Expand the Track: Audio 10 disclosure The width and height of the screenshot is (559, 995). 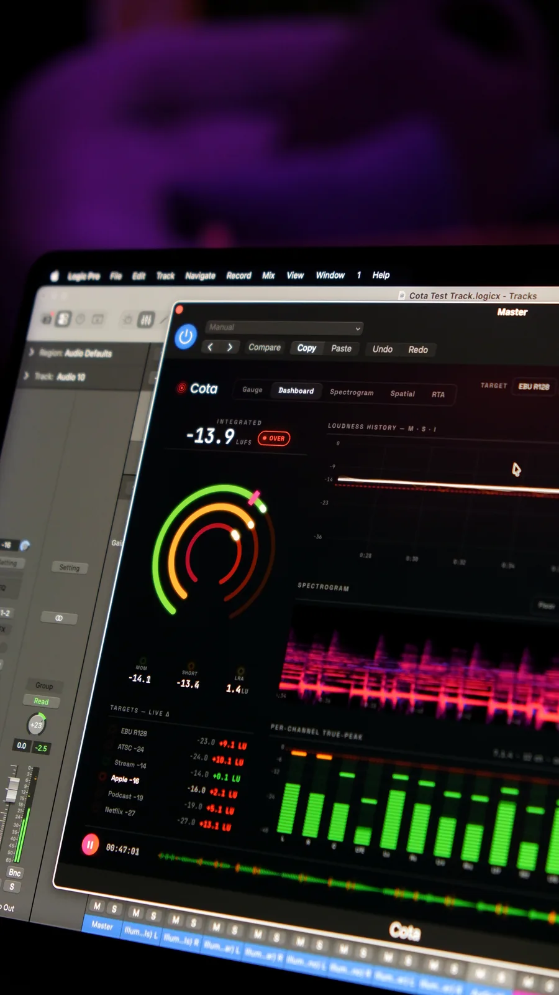click(x=26, y=376)
